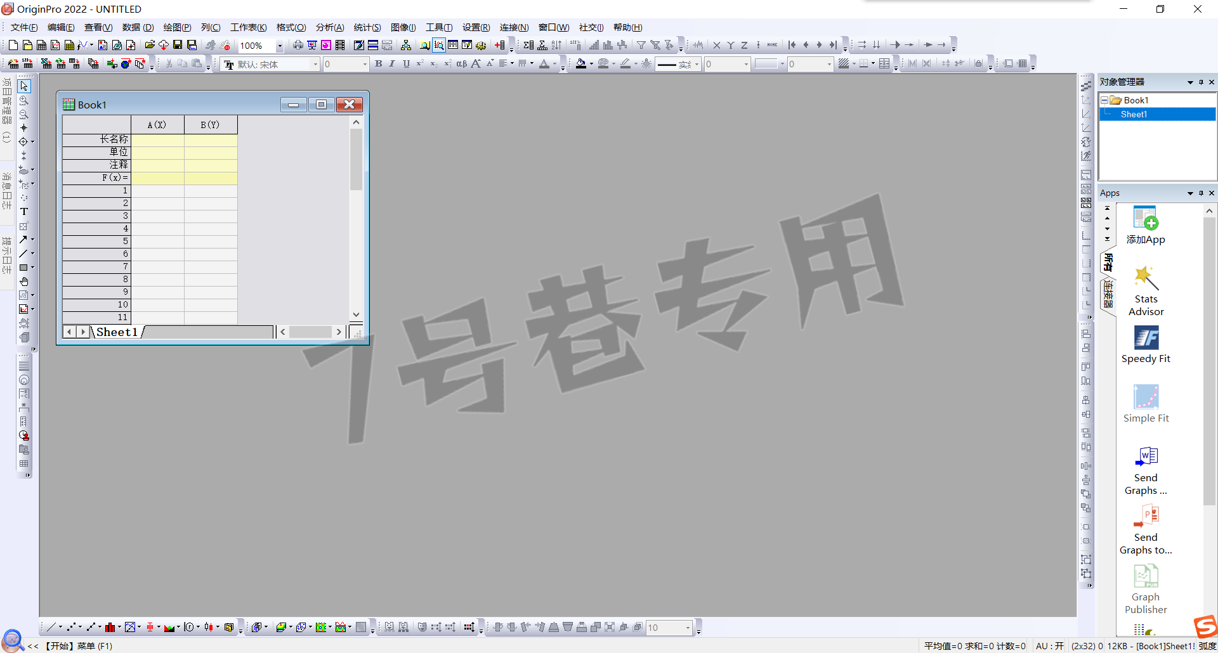Click the Add Data Filter funnel icon

pos(641,45)
